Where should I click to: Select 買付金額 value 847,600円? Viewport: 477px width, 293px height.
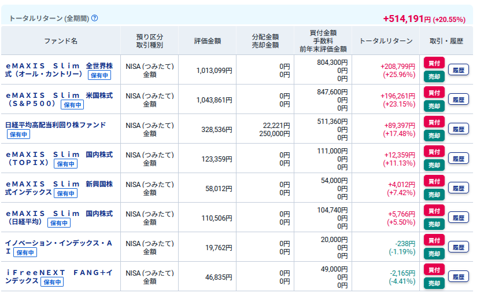tap(332, 92)
